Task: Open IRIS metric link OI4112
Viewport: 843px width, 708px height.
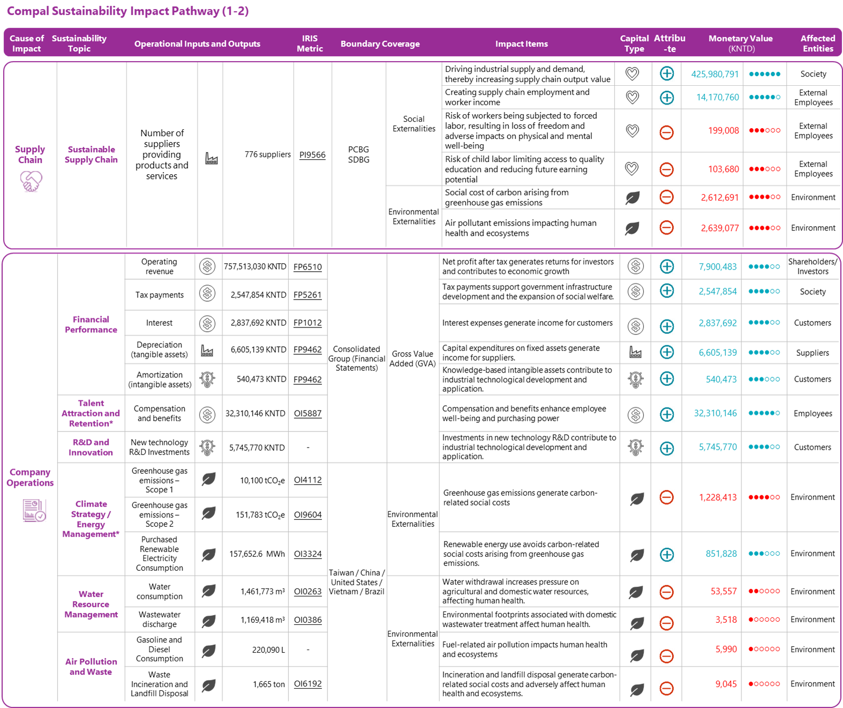Action: (308, 480)
